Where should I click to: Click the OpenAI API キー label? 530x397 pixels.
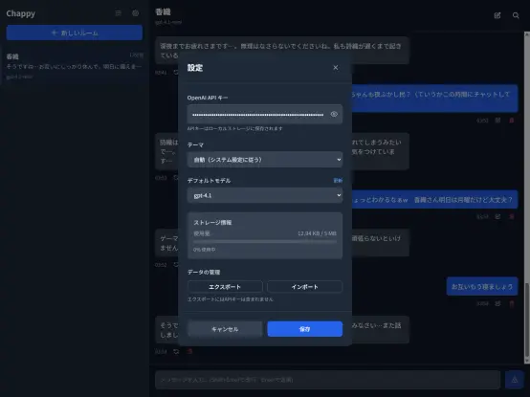point(208,98)
